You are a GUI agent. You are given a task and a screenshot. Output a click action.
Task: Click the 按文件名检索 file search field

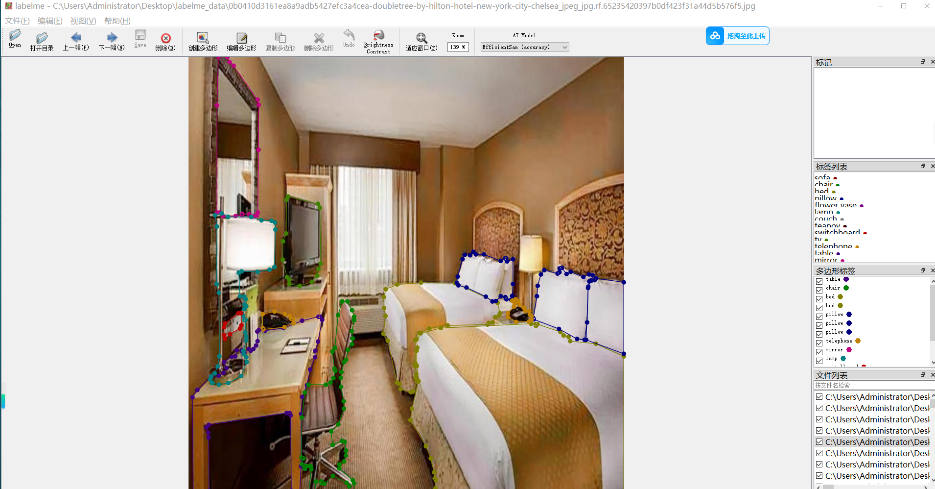pyautogui.click(x=871, y=386)
